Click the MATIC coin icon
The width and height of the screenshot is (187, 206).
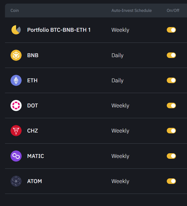tap(16, 156)
